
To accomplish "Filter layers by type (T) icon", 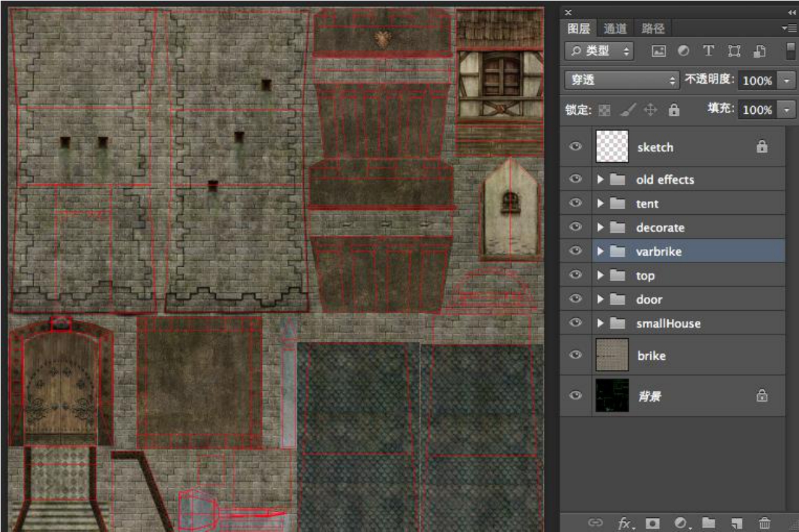I will [x=708, y=51].
